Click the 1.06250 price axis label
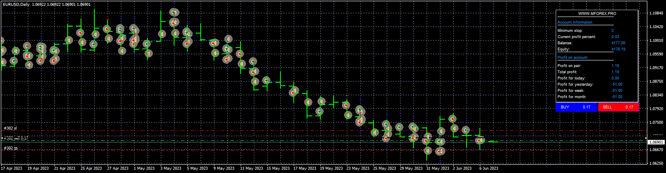Viewport: 666px width, 173px height. coord(656,163)
